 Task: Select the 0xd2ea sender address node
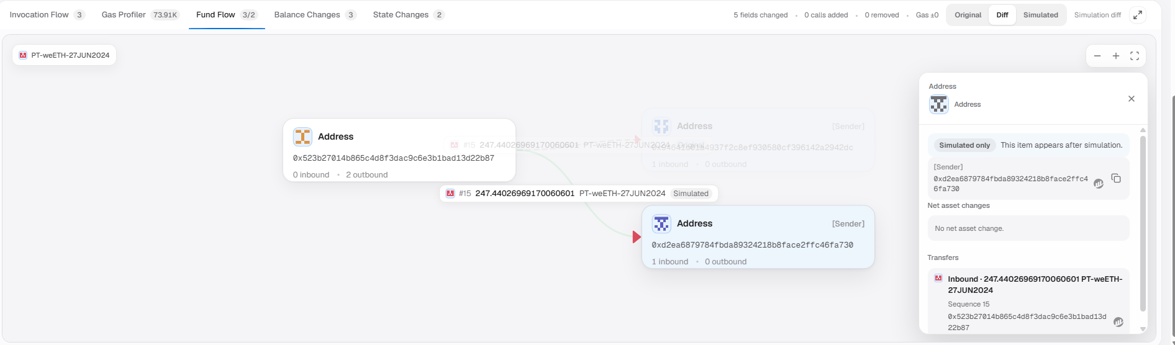pos(758,237)
